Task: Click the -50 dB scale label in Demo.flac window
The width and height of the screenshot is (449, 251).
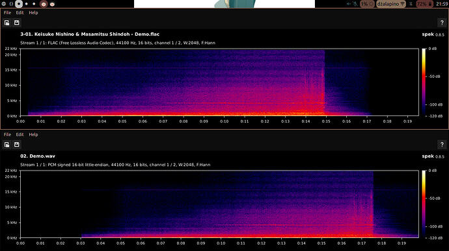Action: click(x=435, y=77)
